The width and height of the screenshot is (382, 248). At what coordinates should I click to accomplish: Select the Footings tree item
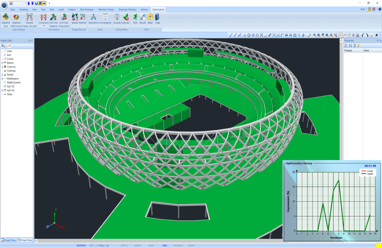pyautogui.click(x=11, y=71)
